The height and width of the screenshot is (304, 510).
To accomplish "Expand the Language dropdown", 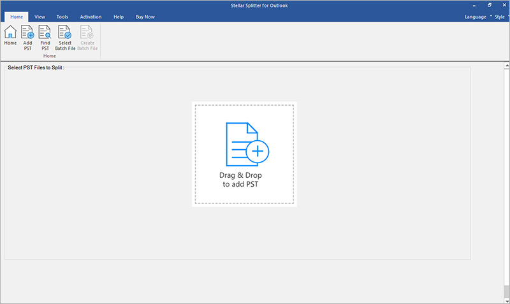I will tap(478, 17).
